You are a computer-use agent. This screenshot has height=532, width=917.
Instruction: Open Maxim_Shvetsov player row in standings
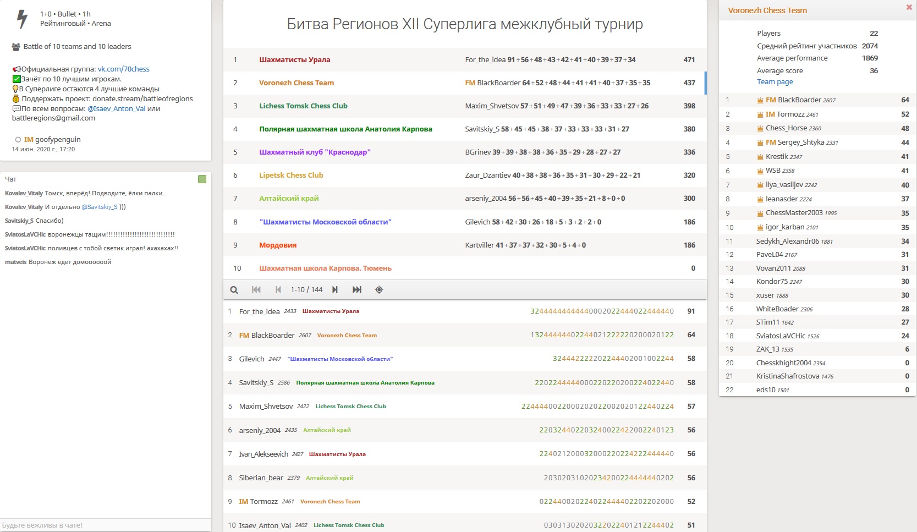point(465,406)
